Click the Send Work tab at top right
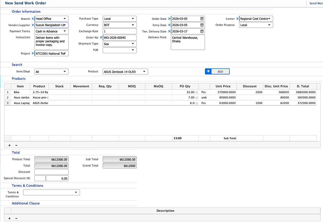This screenshot has height=222, width=323. 316,3
